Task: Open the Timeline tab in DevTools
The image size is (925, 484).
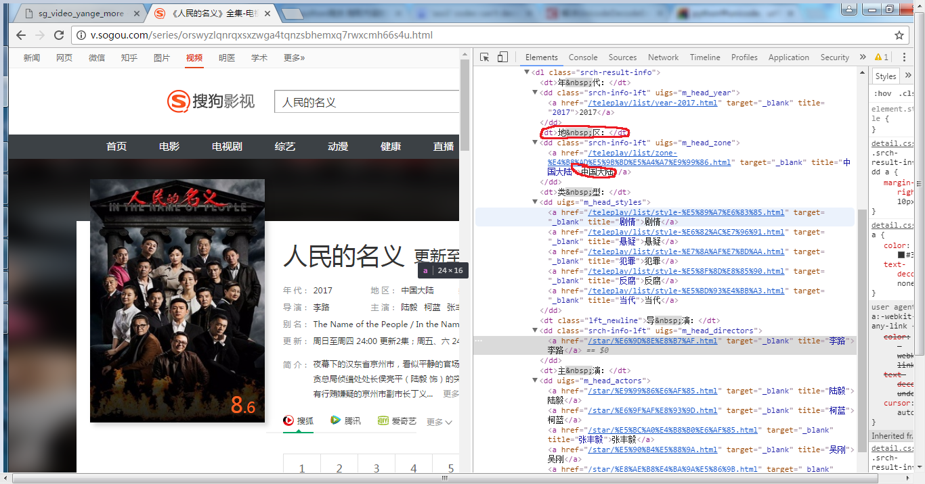Action: click(x=705, y=57)
